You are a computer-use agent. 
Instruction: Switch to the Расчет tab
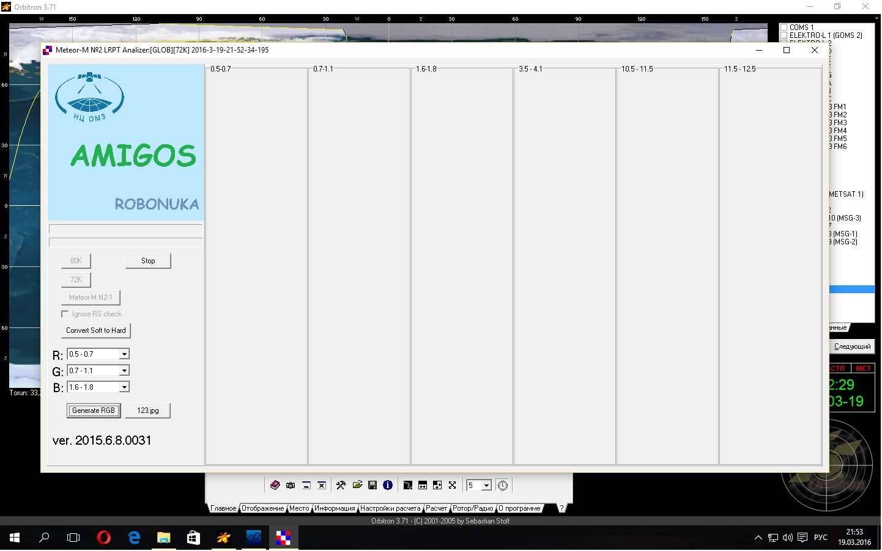click(x=437, y=509)
